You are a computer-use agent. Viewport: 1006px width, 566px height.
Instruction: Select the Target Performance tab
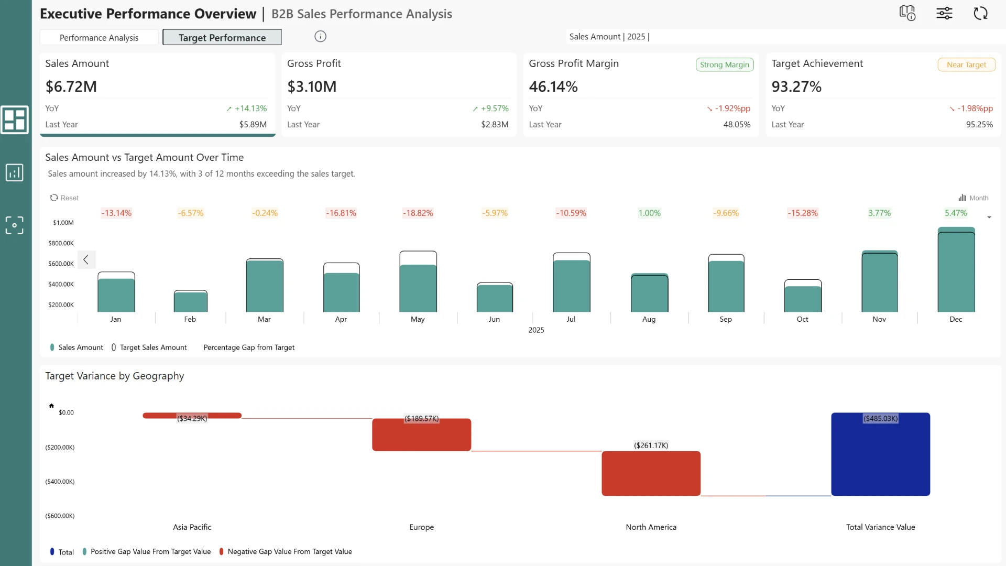coord(222,38)
